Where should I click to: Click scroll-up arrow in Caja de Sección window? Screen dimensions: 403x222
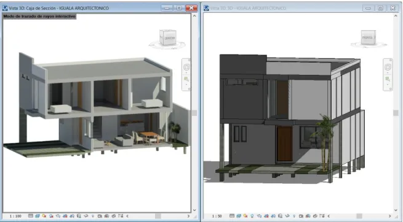[194, 16]
